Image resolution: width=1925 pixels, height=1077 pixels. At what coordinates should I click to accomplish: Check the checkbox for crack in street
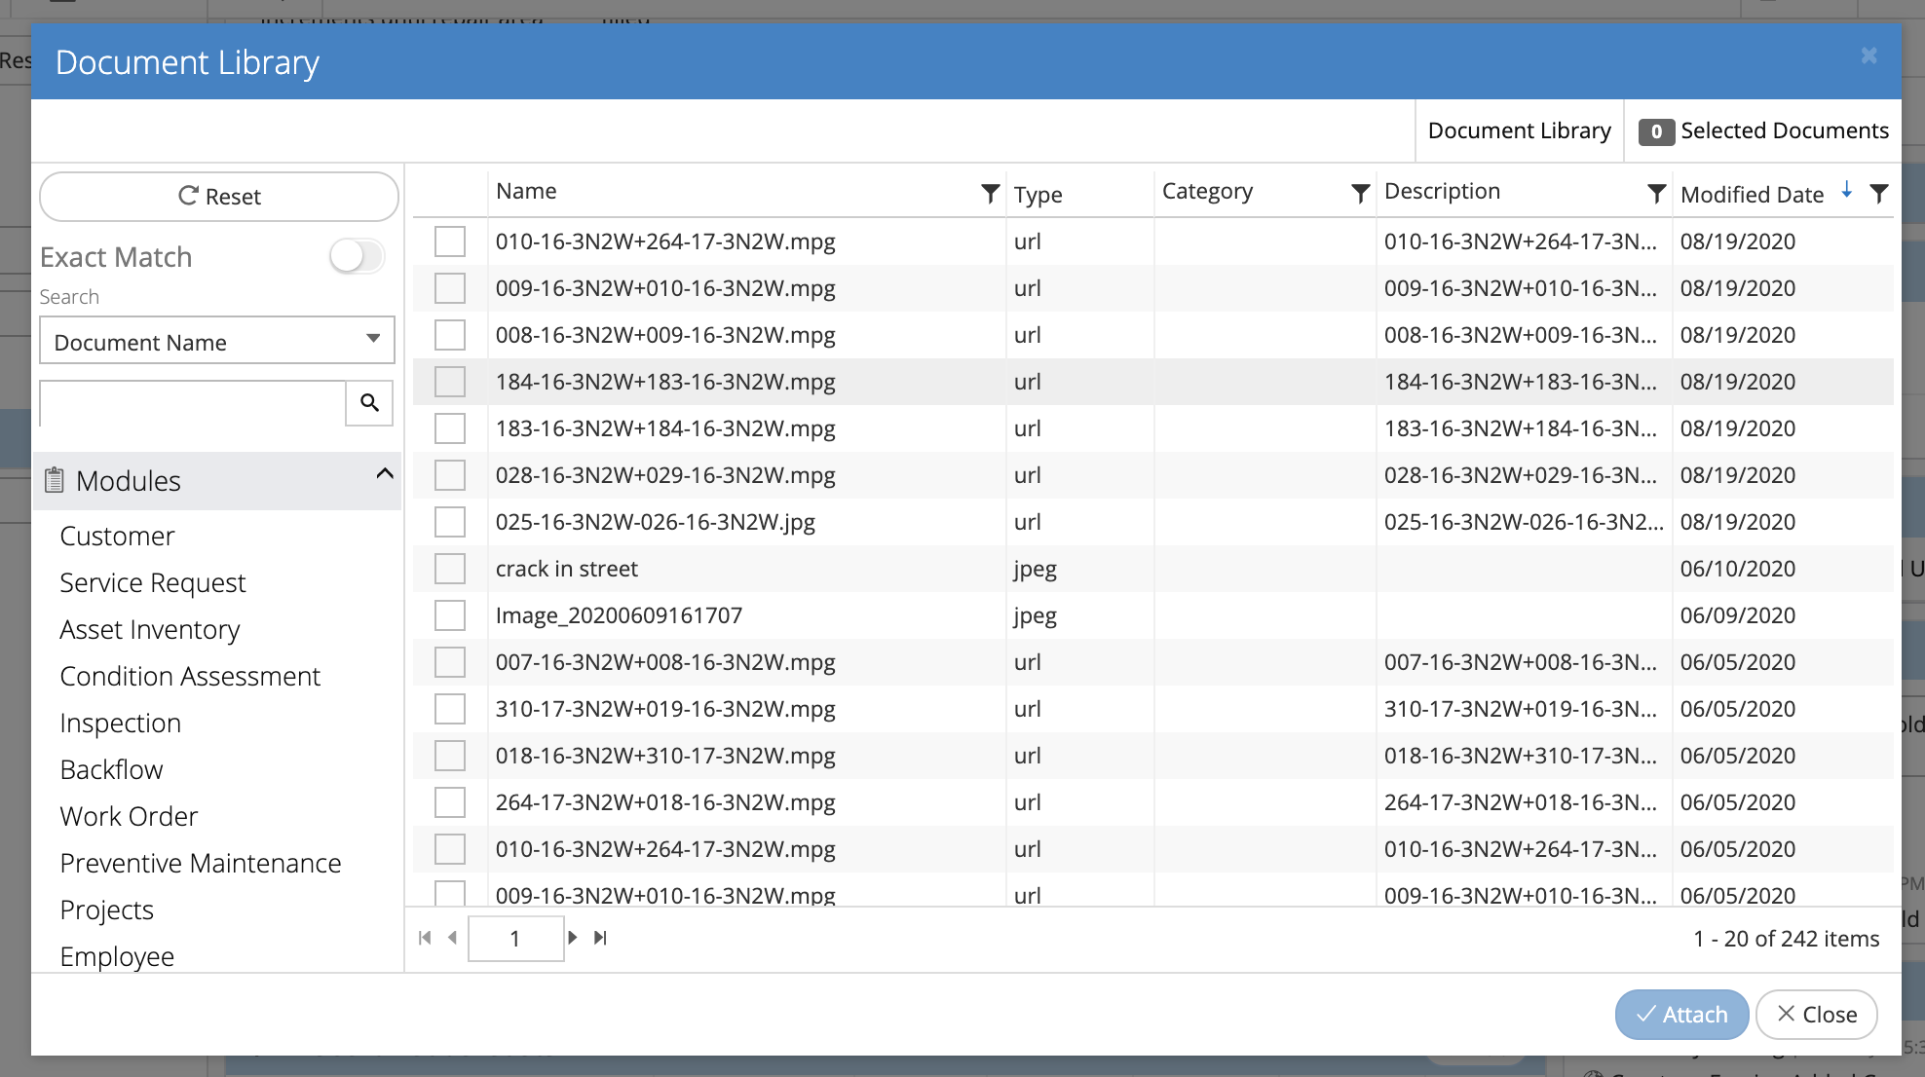coord(450,568)
